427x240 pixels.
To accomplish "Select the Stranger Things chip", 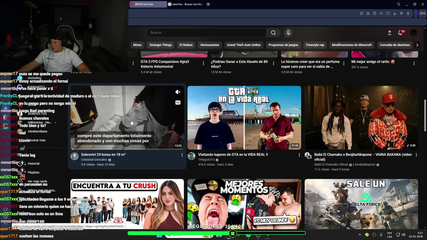I will pos(160,45).
